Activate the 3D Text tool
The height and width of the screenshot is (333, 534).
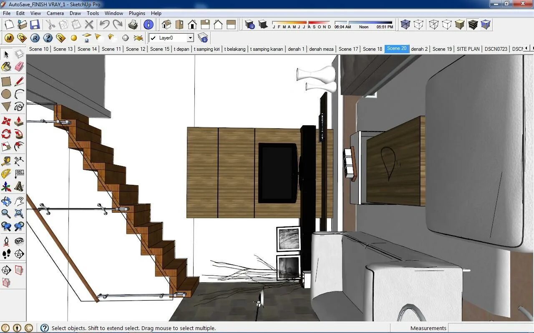point(19,186)
